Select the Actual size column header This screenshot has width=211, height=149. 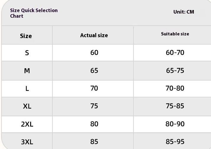[94, 35]
